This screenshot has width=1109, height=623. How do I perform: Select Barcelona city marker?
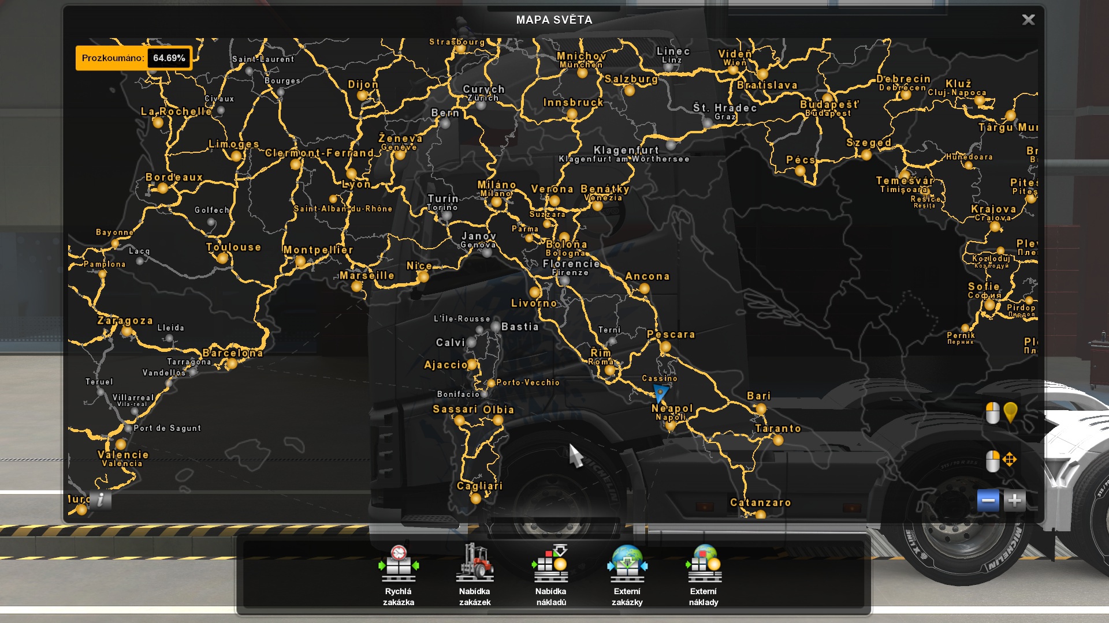[x=232, y=363]
